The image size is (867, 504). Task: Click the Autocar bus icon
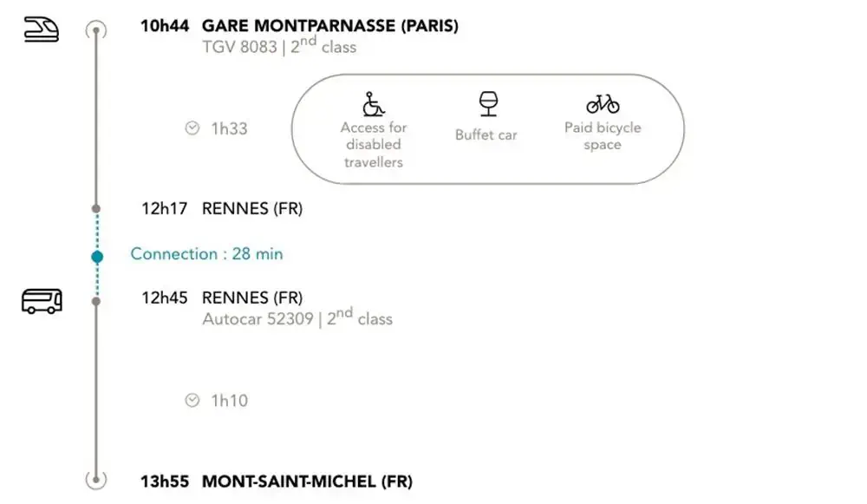pyautogui.click(x=42, y=301)
